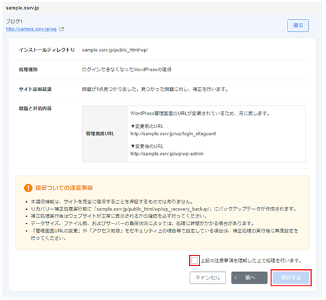326x300 pixels.
Task: Check the 上記の注意事項を理解した checkbox
Action: [x=194, y=260]
